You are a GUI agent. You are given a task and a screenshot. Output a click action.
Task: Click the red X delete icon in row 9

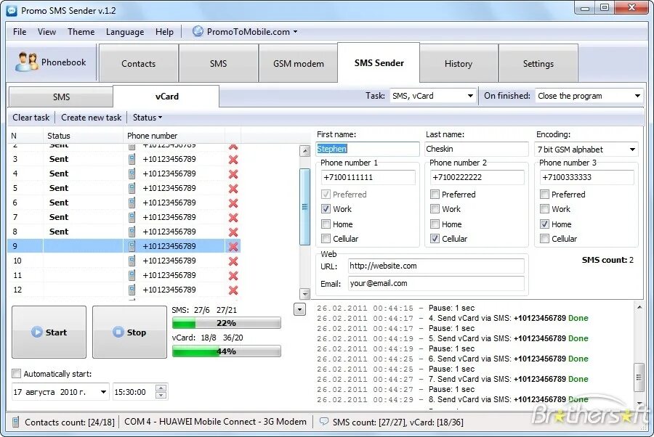click(x=233, y=247)
